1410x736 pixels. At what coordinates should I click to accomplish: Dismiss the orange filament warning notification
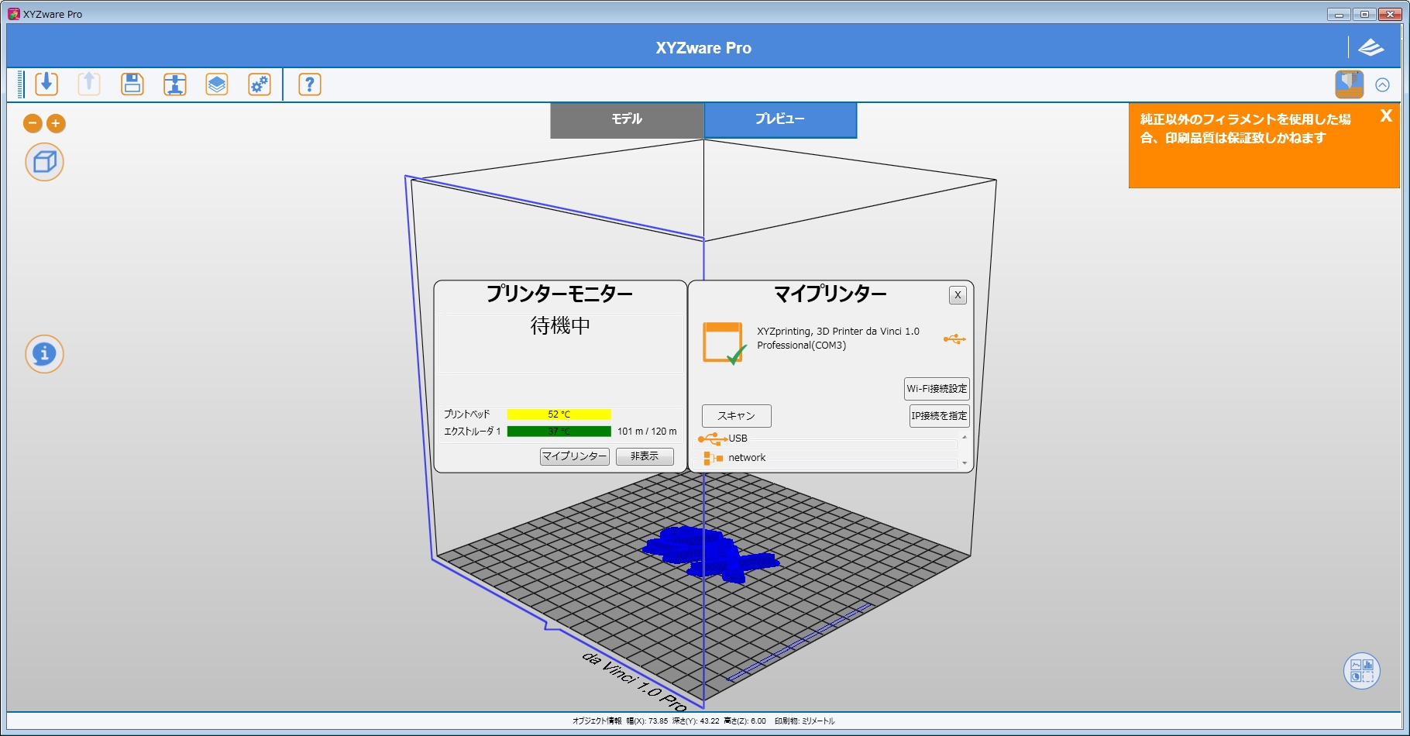(x=1386, y=116)
